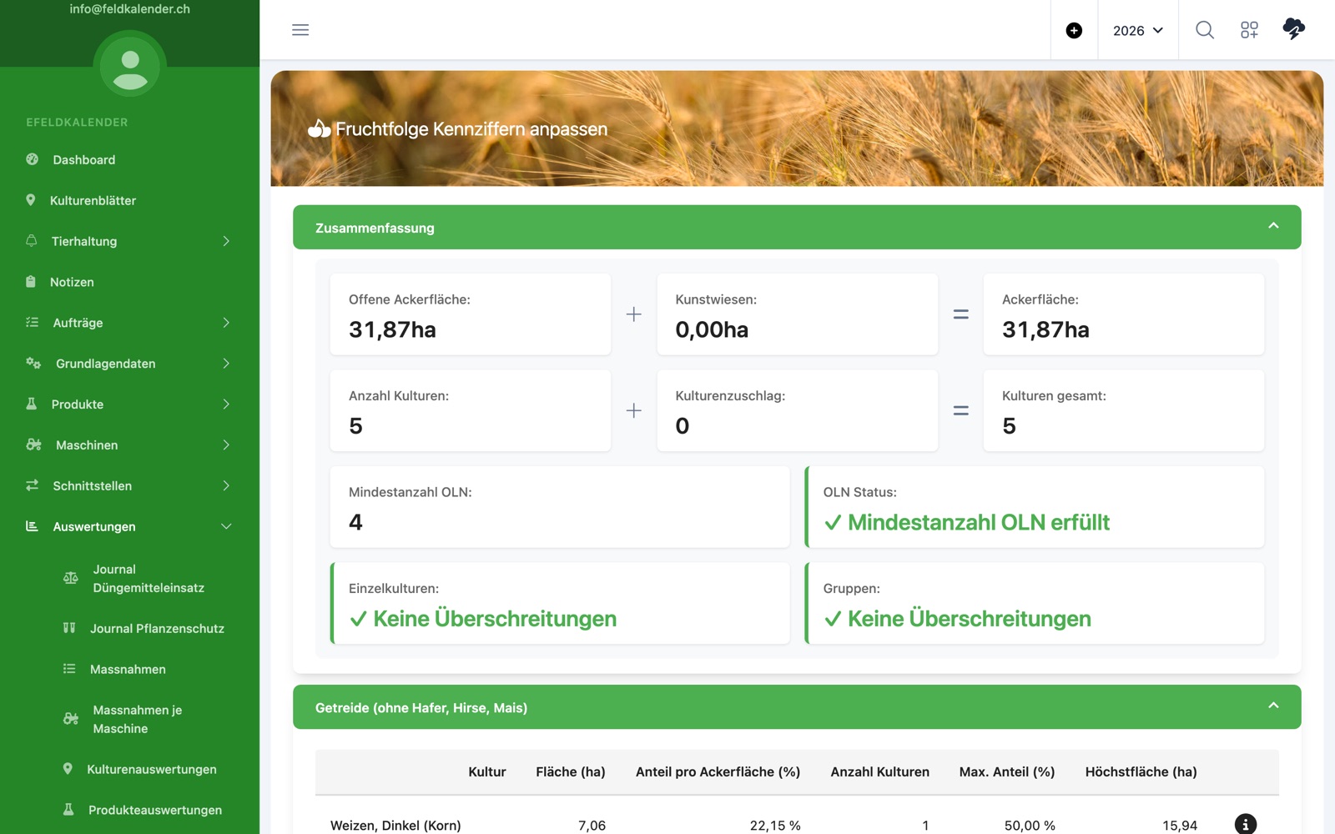1335x834 pixels.
Task: Click the Schnittstellen arrows icon
Action: tap(33, 485)
